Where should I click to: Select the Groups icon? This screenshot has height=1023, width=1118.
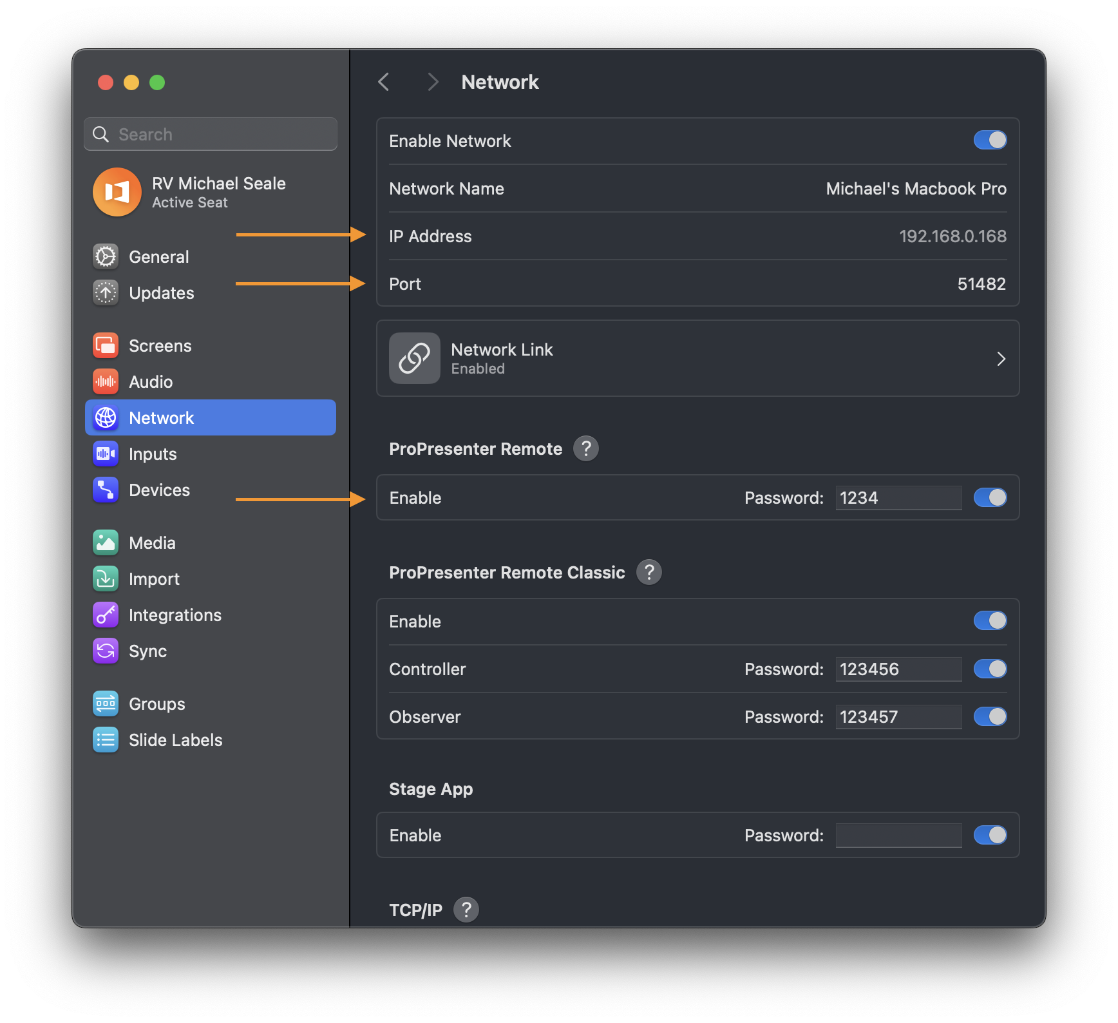pos(106,703)
